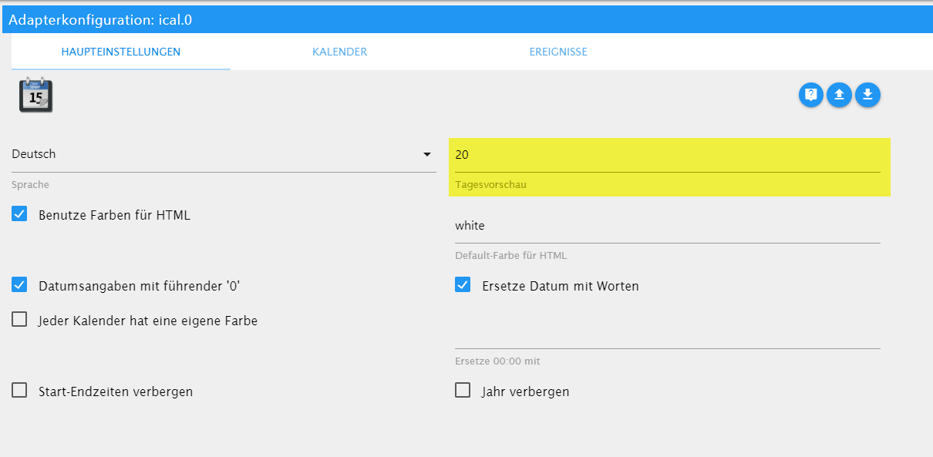Switch to the Ereignisse tab
The height and width of the screenshot is (457, 933).
pyautogui.click(x=557, y=52)
